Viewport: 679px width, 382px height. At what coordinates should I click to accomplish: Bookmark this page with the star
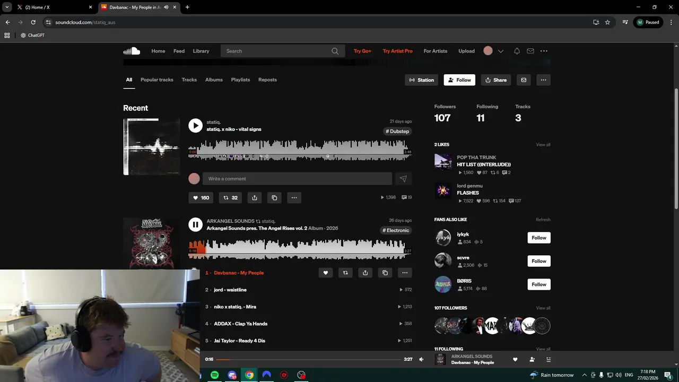607,22
